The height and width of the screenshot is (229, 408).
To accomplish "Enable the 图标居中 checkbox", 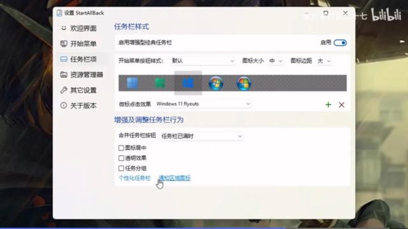I will 121,148.
